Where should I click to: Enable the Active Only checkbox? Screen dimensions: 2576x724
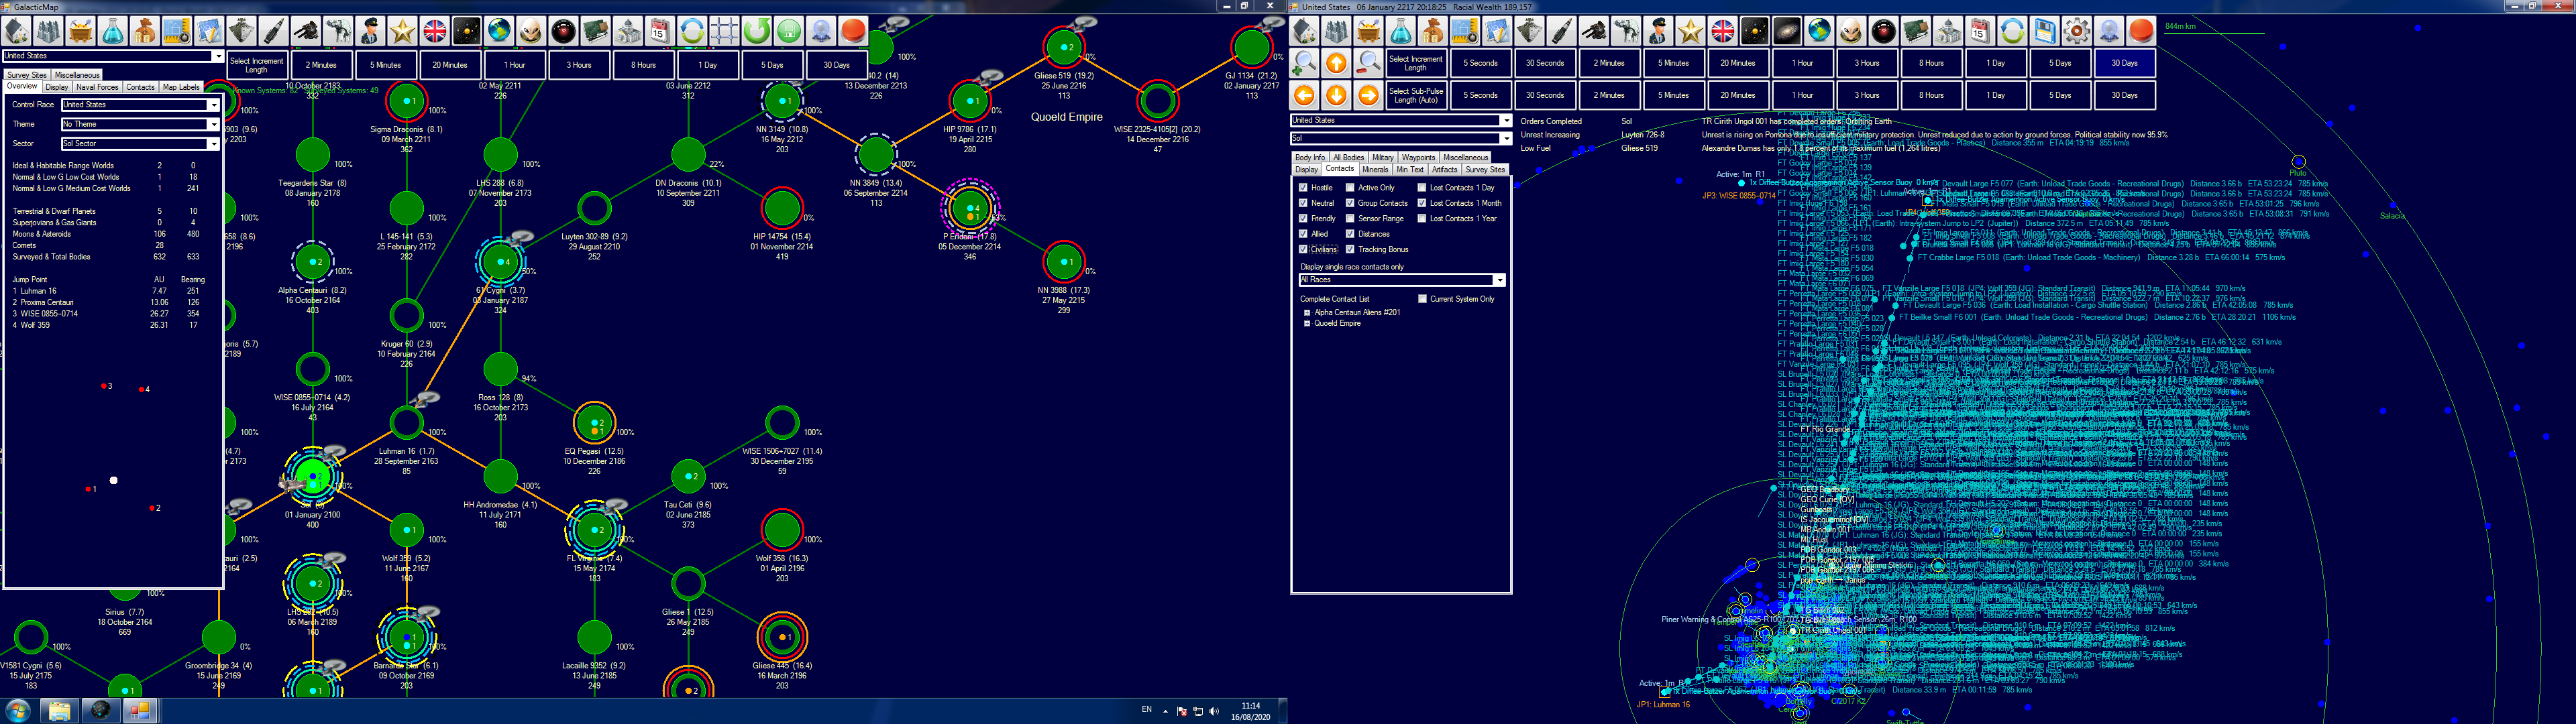click(x=1350, y=187)
